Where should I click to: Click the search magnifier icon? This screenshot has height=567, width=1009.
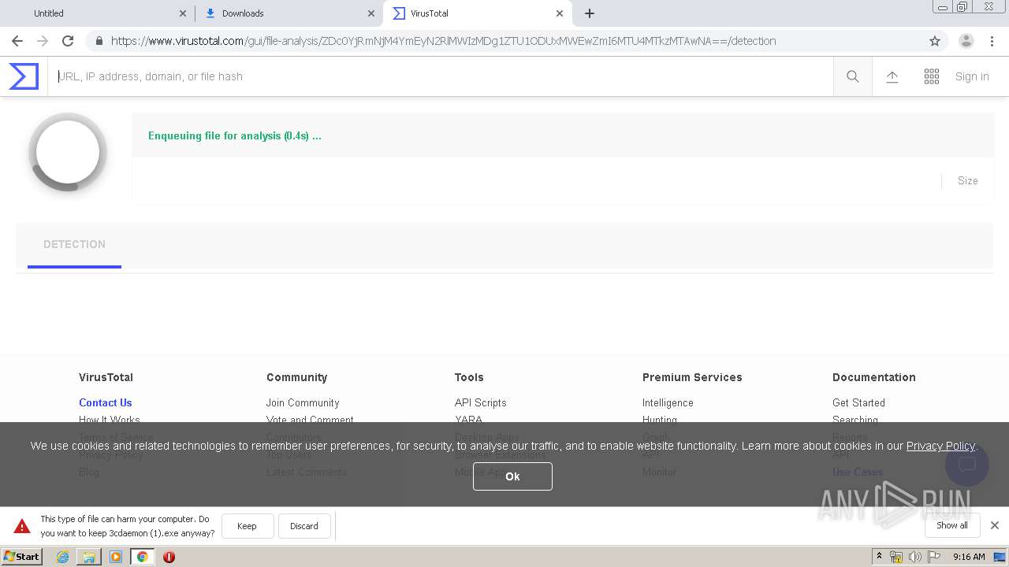click(853, 76)
